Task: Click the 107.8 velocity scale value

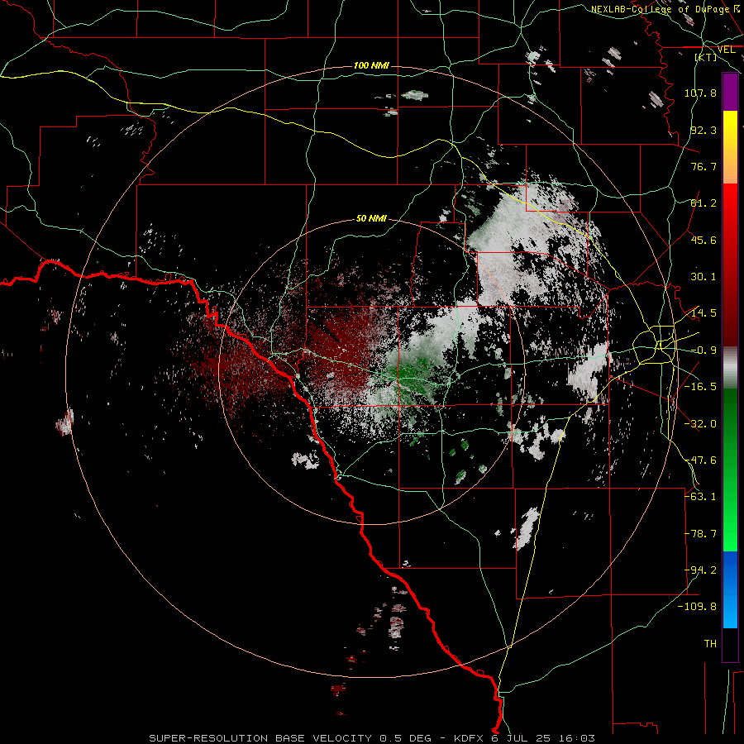Action: tap(700, 93)
